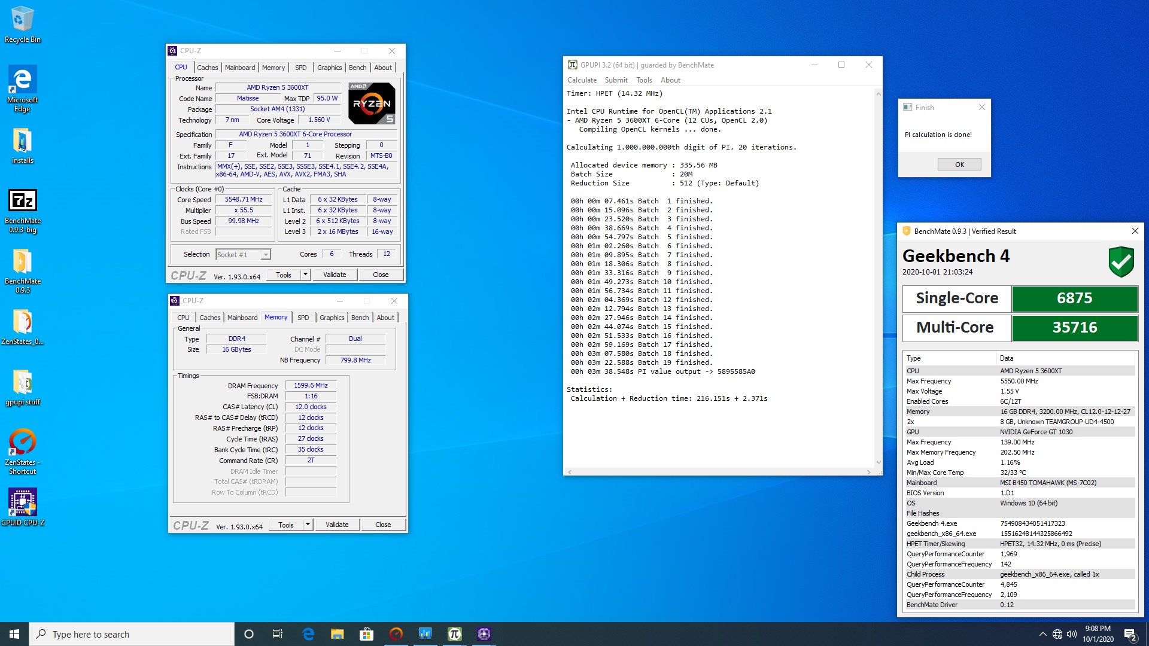Open the About menu in GPUPI

coord(670,80)
